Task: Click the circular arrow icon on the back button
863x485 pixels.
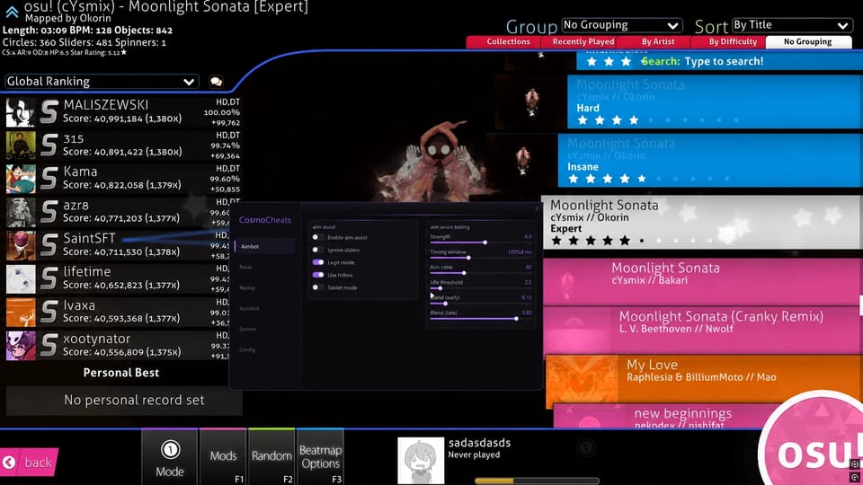Action: pyautogui.click(x=9, y=463)
